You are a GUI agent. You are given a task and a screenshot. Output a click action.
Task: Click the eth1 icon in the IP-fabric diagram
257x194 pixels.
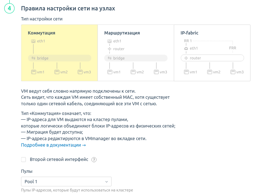[186, 48]
